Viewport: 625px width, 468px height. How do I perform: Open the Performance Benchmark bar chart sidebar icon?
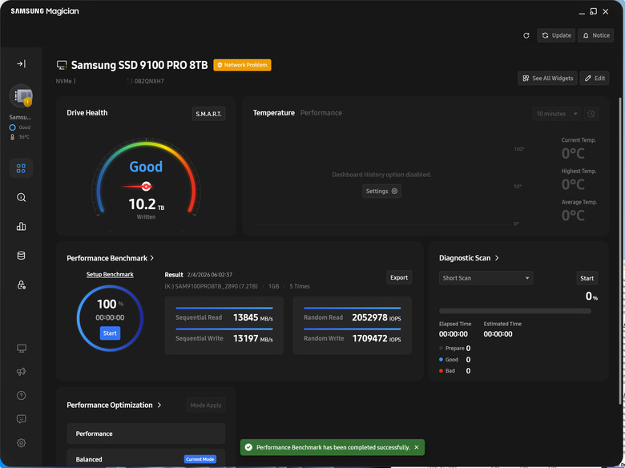pos(21,227)
